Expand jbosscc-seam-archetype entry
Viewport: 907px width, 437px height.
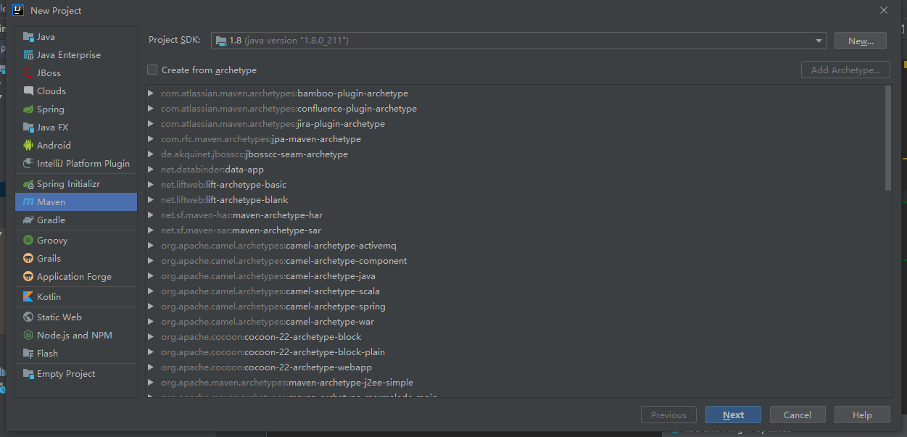coord(151,154)
